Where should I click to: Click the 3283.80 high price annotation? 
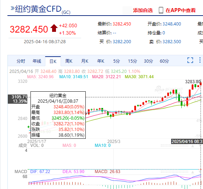tap(193, 82)
